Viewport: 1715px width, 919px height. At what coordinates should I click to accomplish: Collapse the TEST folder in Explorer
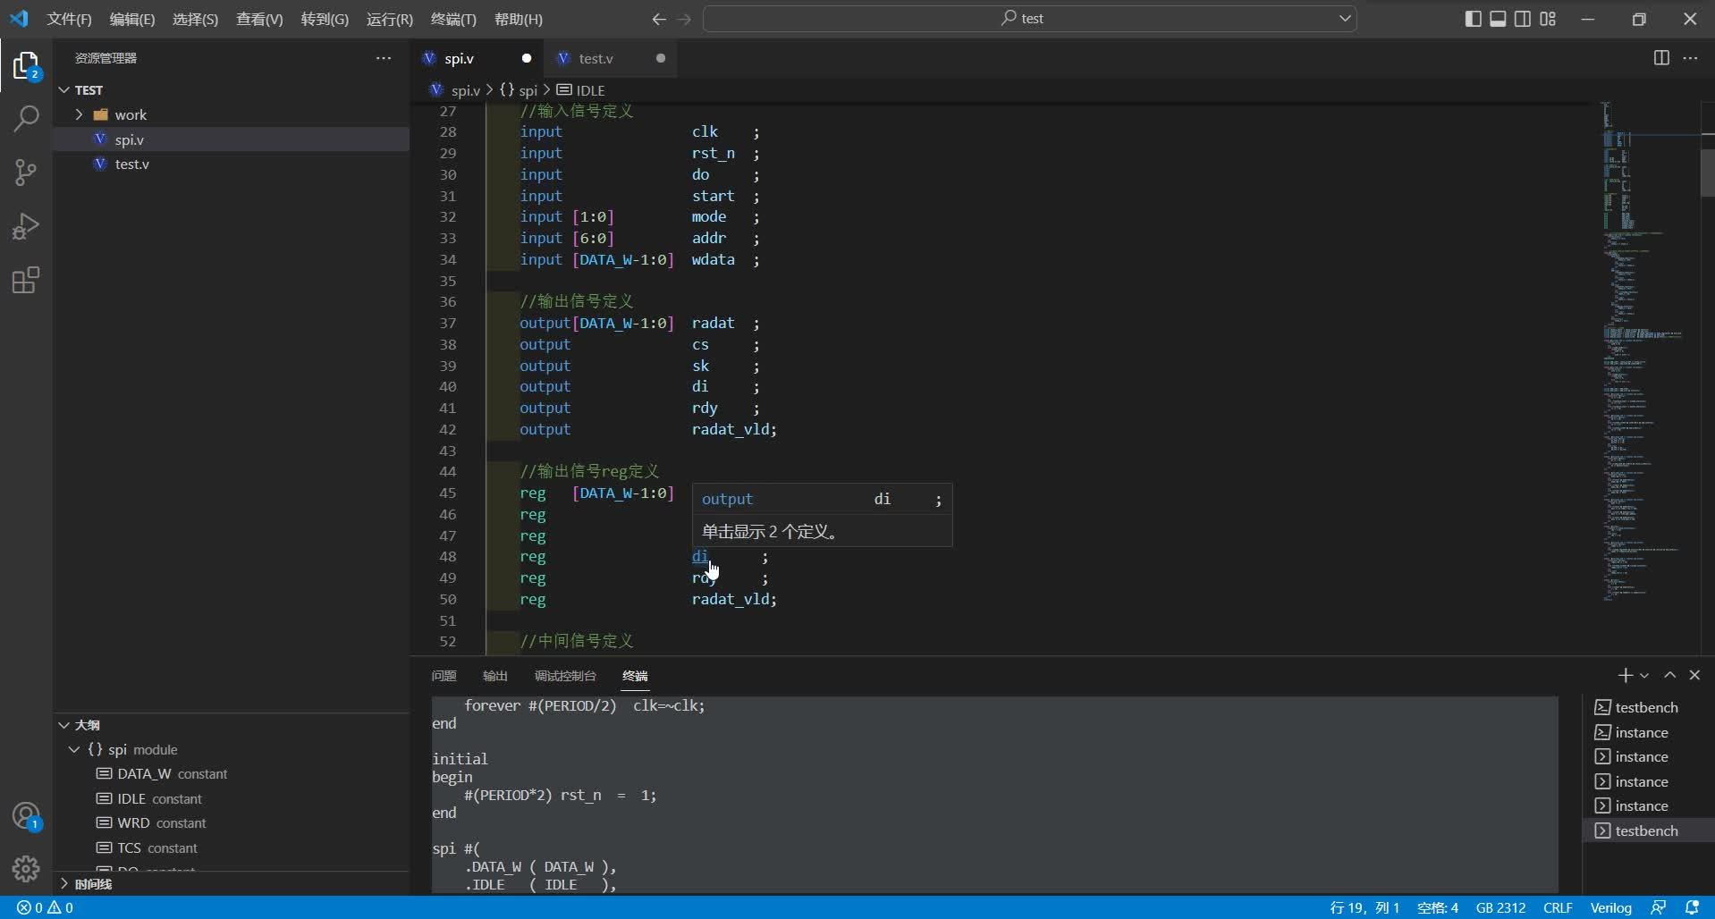click(65, 89)
